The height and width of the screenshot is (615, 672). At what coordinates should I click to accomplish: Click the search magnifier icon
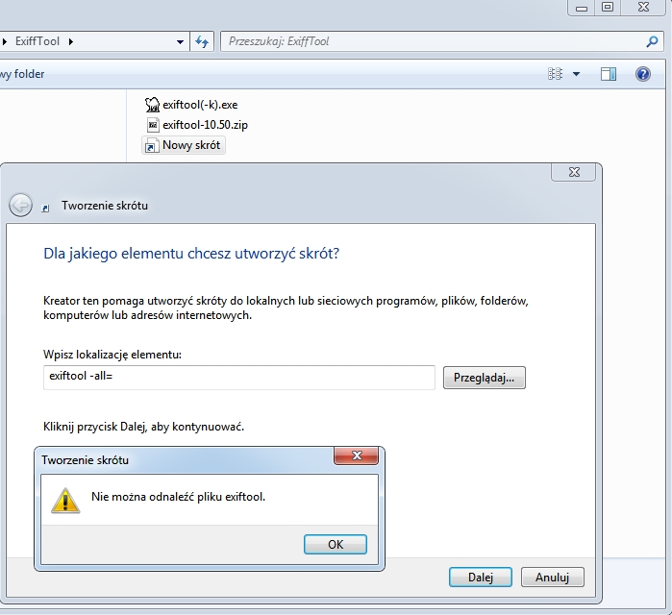(x=652, y=42)
